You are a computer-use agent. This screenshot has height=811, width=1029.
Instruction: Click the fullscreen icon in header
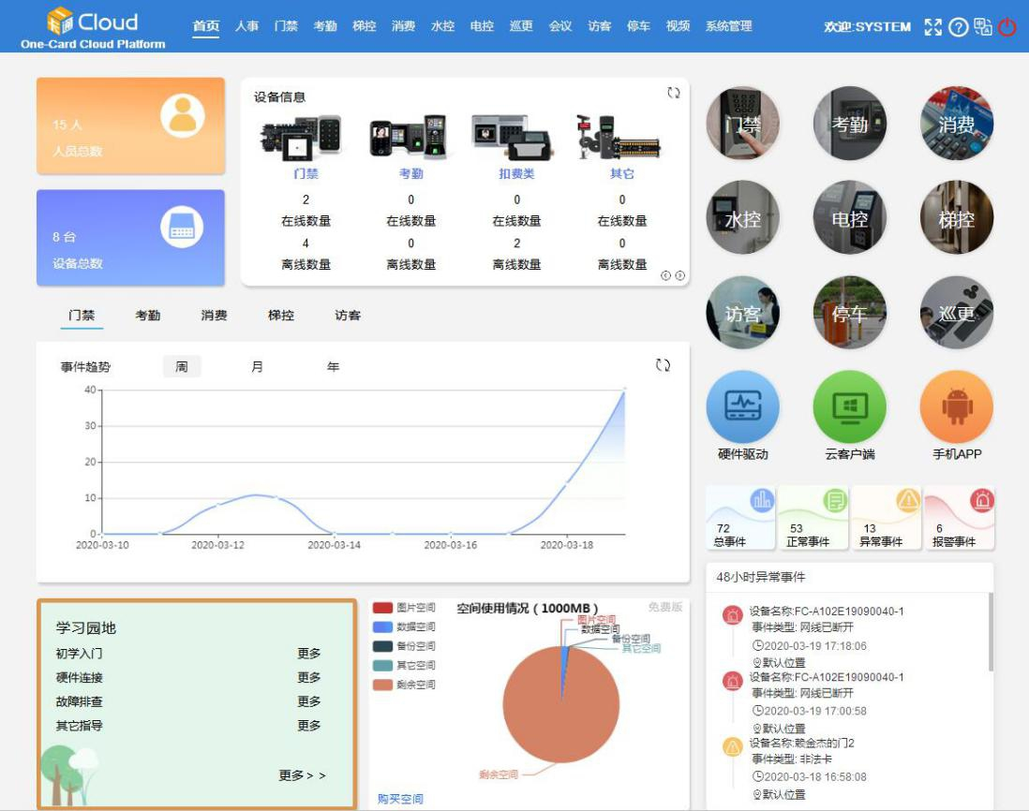point(932,27)
